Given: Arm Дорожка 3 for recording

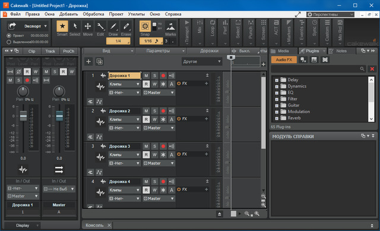Looking at the screenshot, I should click(x=163, y=146).
